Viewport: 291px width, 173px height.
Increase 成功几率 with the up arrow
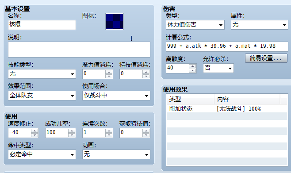(x=72, y=131)
